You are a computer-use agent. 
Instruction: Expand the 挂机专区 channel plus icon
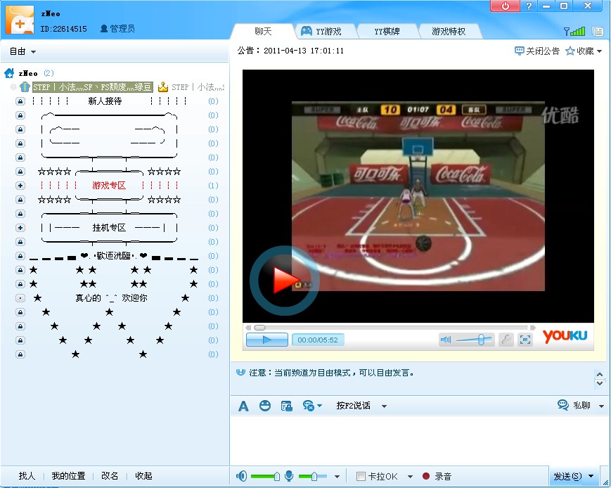[x=20, y=228]
